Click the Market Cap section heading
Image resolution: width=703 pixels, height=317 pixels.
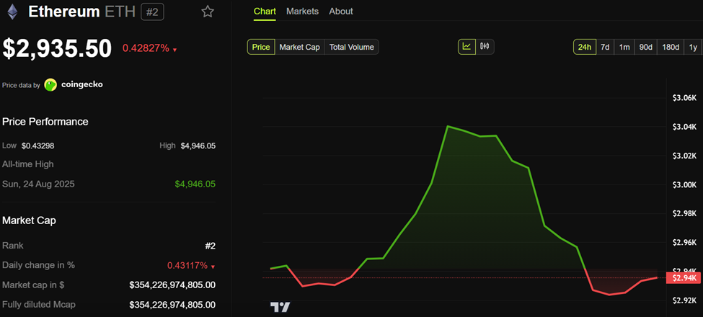tap(29, 220)
